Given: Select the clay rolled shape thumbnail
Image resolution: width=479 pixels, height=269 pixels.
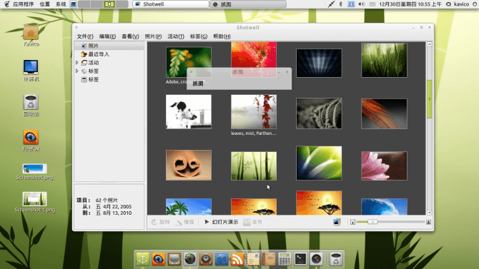Looking at the screenshot, I should (189, 165).
